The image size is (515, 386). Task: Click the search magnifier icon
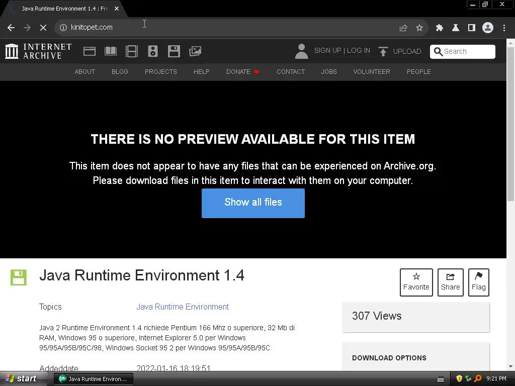(x=438, y=52)
